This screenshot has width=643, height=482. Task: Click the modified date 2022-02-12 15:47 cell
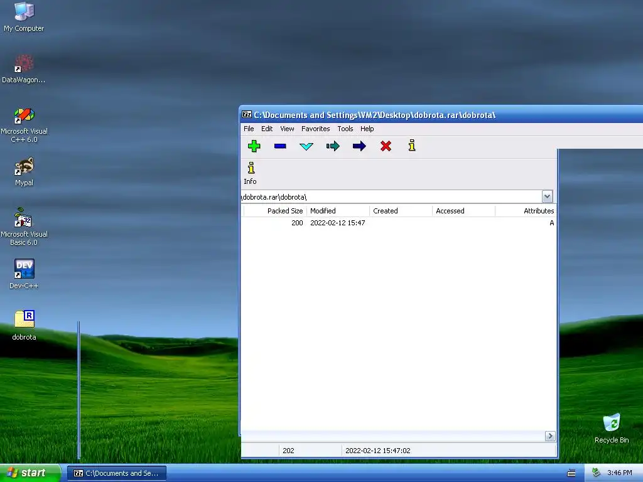pyautogui.click(x=337, y=223)
